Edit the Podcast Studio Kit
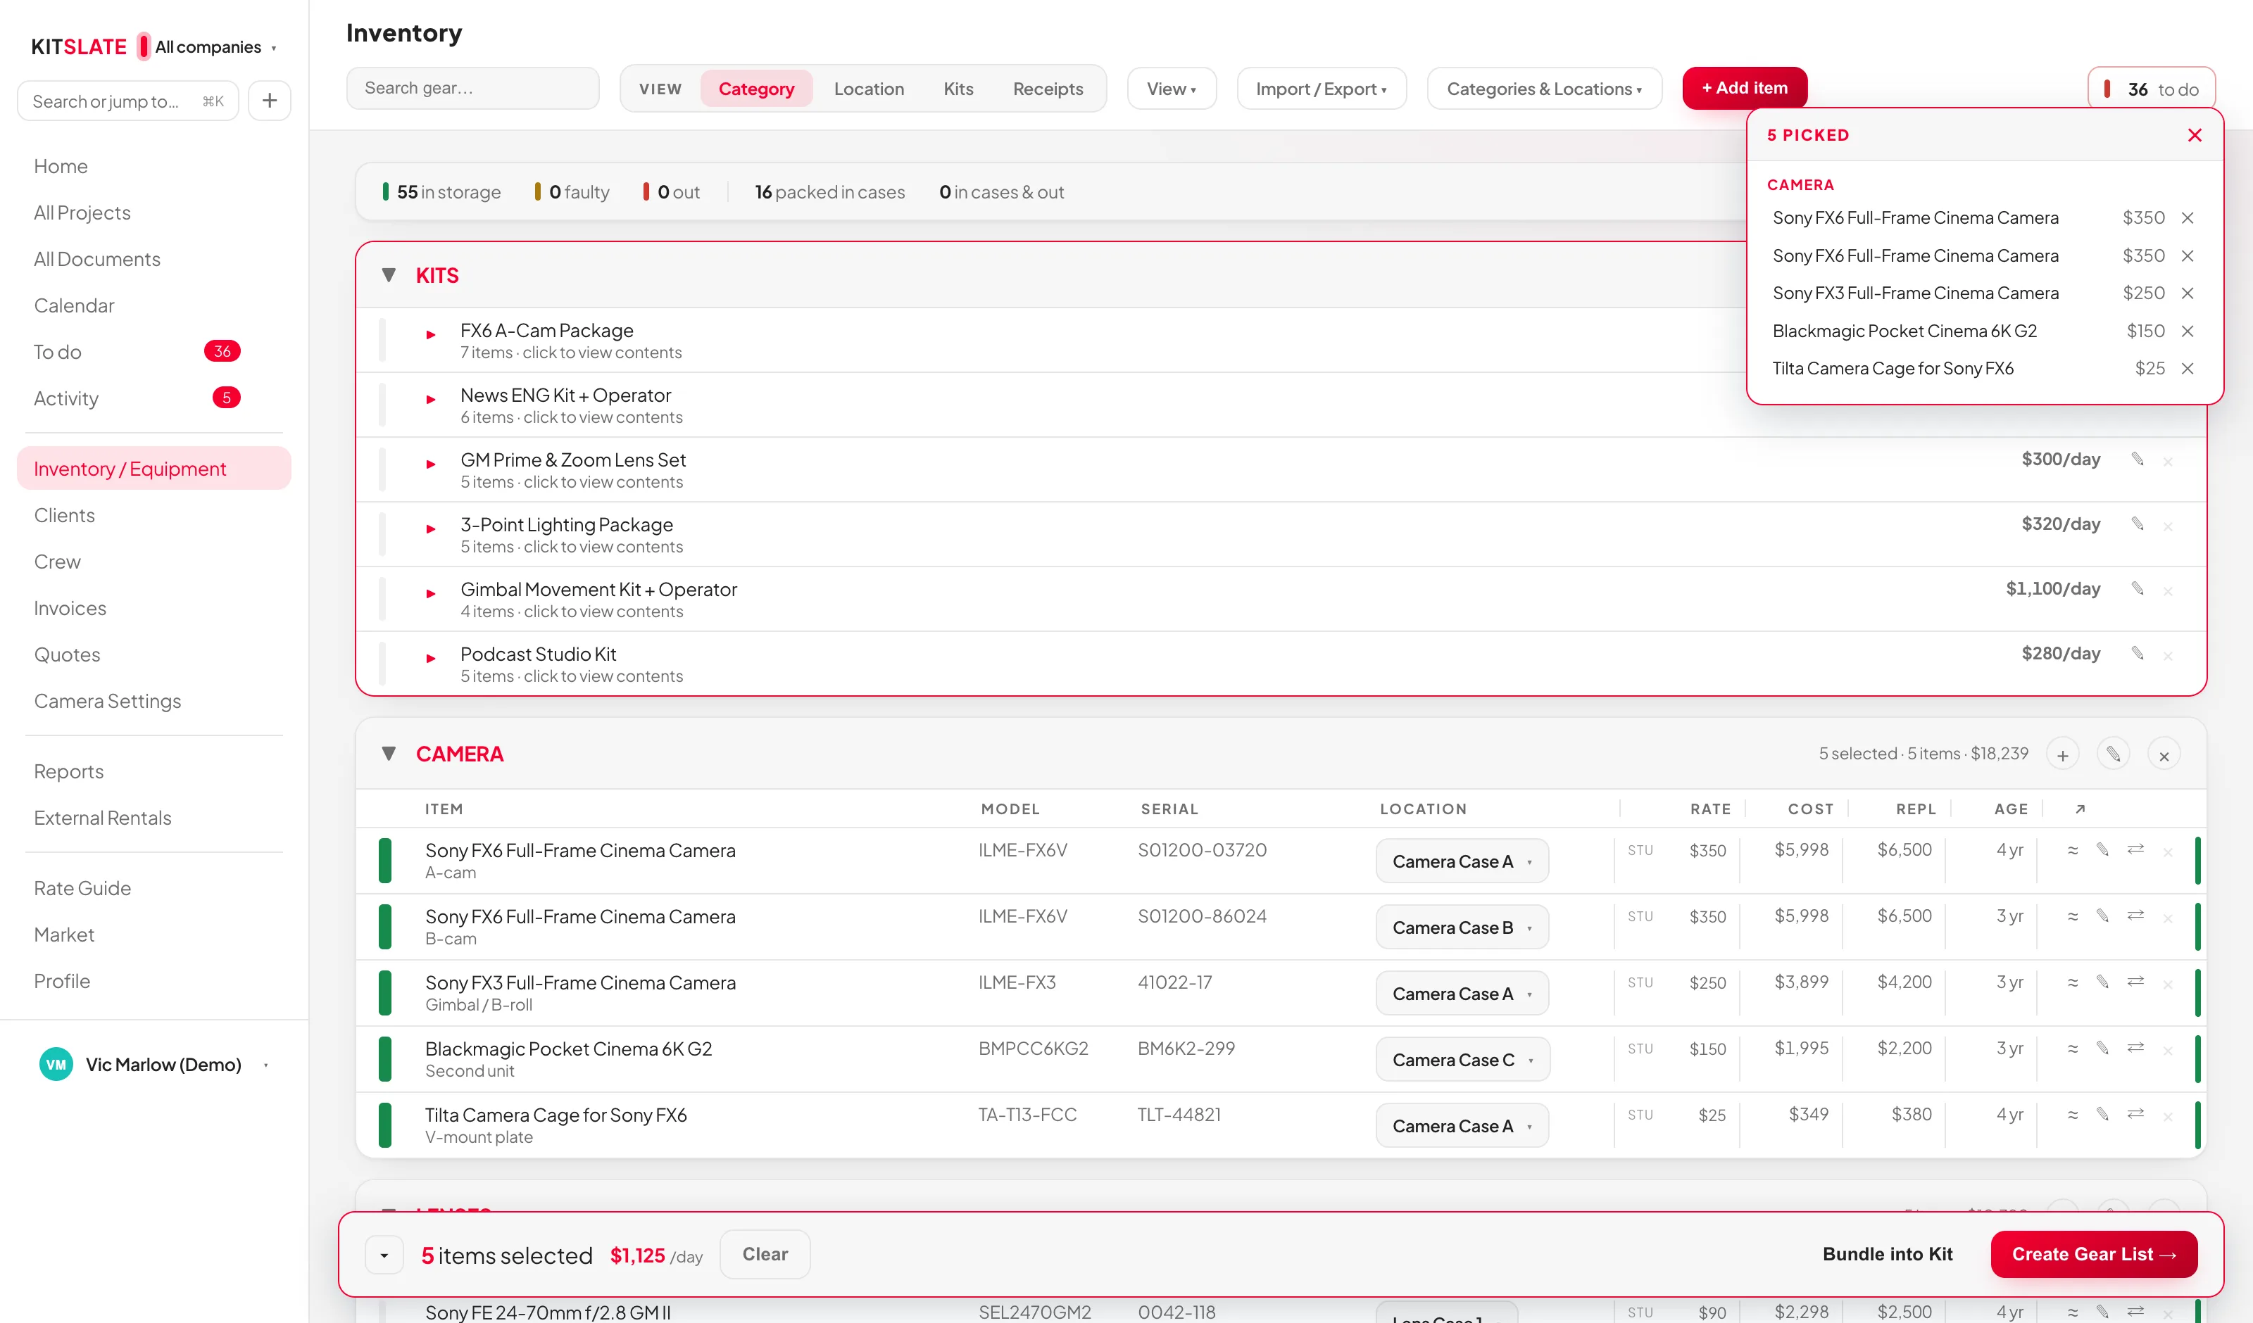This screenshot has height=1323, width=2253. click(2138, 654)
